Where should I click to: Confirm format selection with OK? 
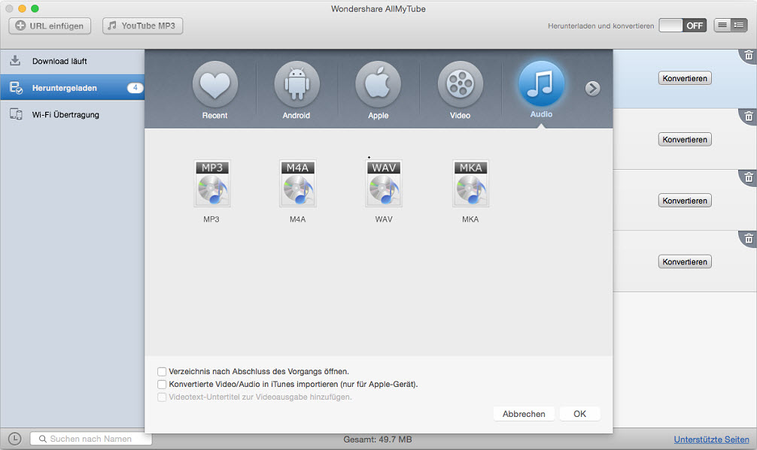point(580,414)
